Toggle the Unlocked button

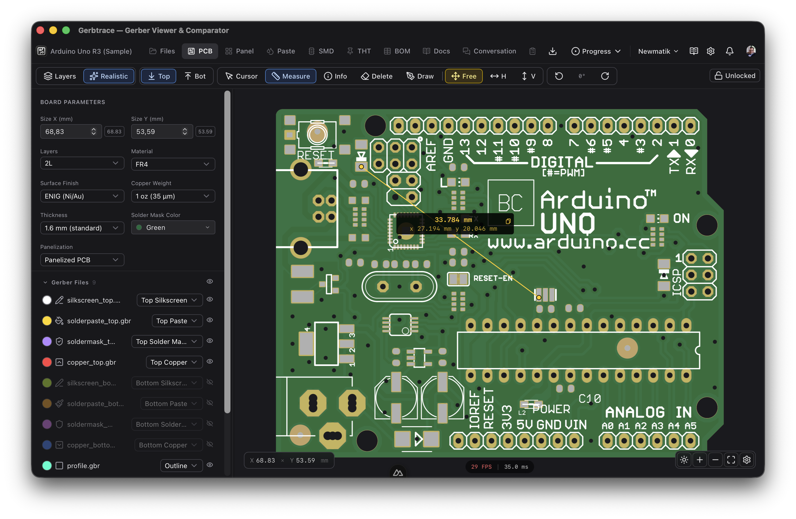pyautogui.click(x=734, y=76)
